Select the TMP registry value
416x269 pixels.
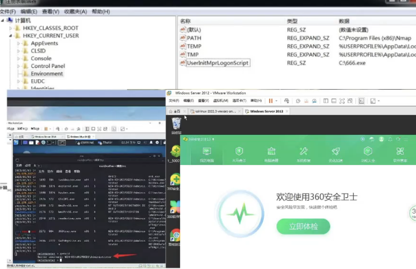(193, 55)
